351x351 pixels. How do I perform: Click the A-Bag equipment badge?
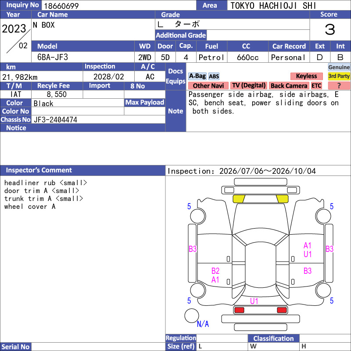(x=197, y=76)
